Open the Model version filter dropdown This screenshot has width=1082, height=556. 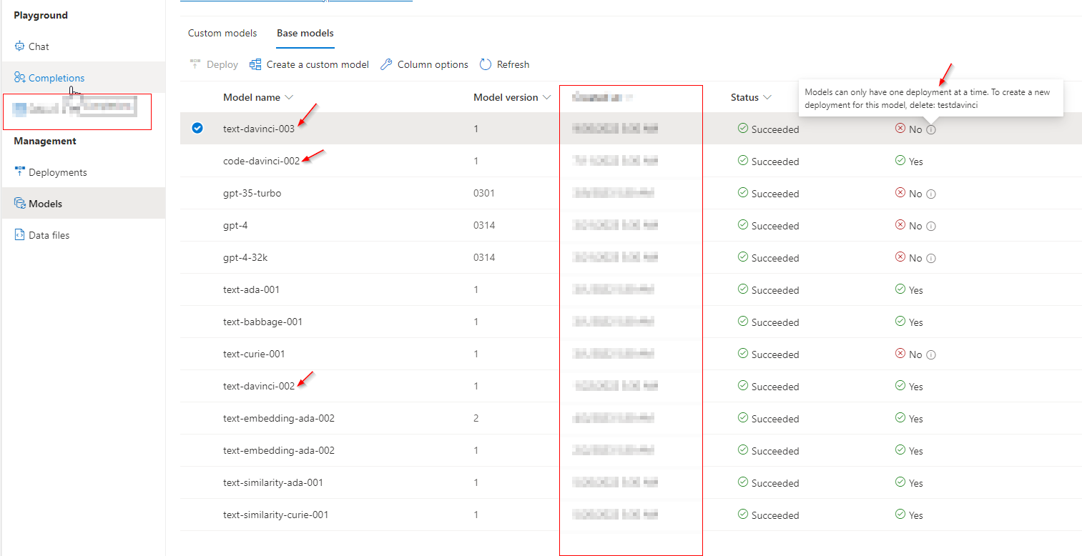(546, 96)
